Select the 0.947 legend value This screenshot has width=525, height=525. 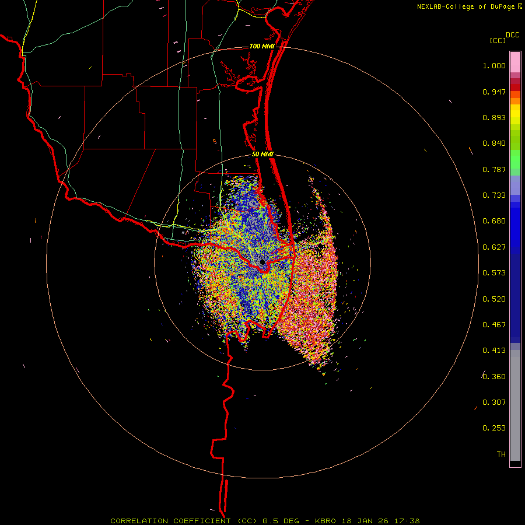point(494,92)
